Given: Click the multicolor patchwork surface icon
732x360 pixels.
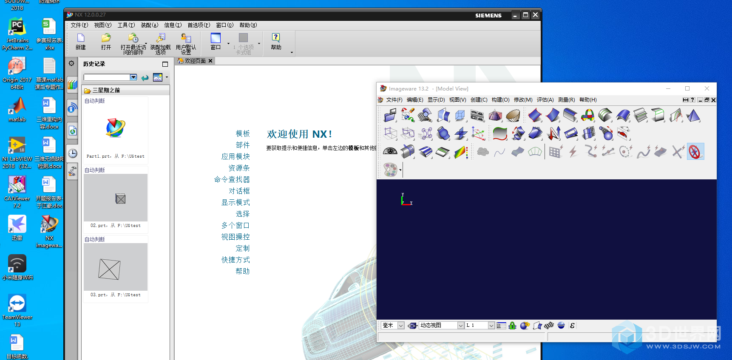Looking at the screenshot, I should [x=588, y=115].
